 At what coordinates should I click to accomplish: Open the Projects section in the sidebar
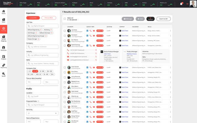click(4, 57)
